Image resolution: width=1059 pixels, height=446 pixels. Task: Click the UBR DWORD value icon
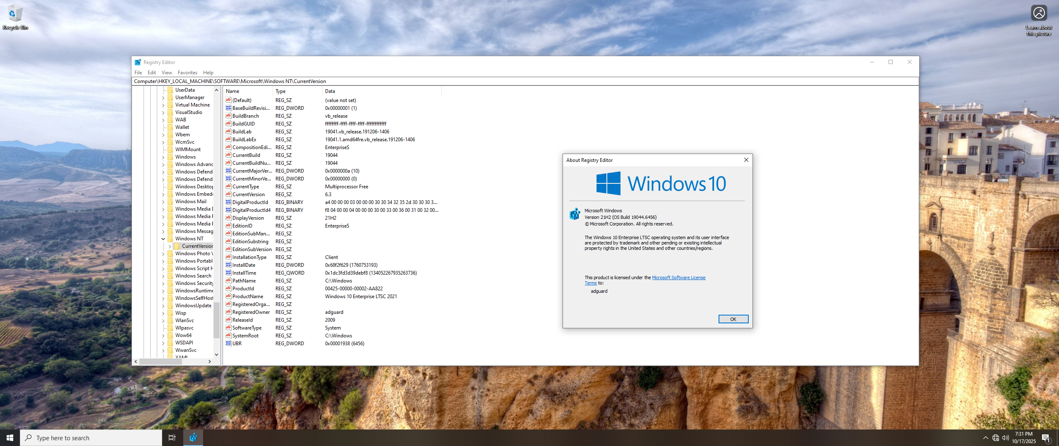(228, 343)
